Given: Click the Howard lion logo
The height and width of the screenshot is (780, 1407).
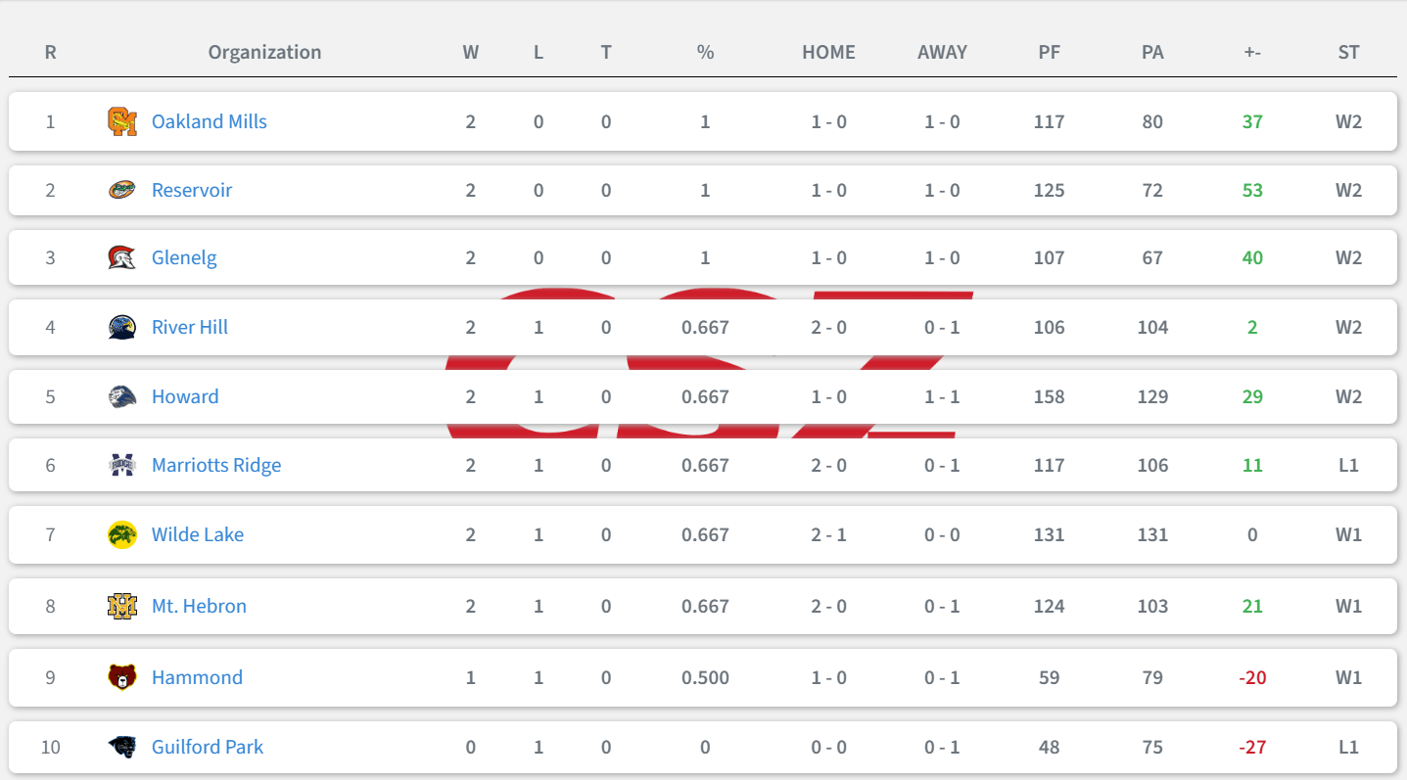Looking at the screenshot, I should pyautogui.click(x=122, y=396).
